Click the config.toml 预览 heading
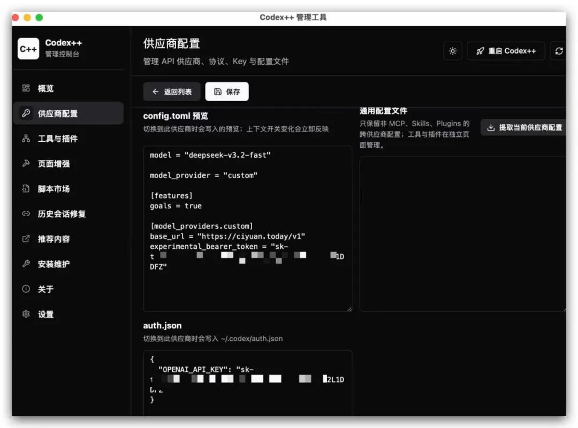Viewport: 578px width, 428px height. (176, 116)
